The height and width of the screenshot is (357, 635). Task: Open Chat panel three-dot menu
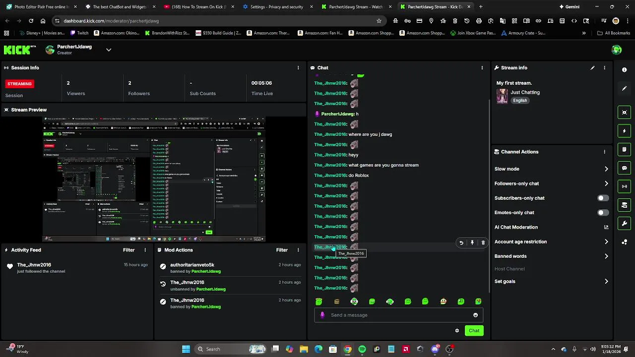click(482, 68)
